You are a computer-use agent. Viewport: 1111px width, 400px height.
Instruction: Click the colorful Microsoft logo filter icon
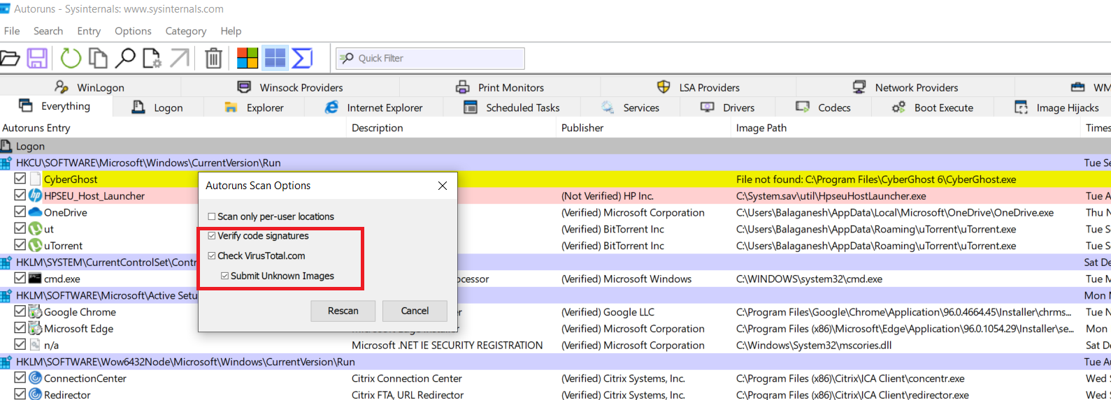coord(248,58)
